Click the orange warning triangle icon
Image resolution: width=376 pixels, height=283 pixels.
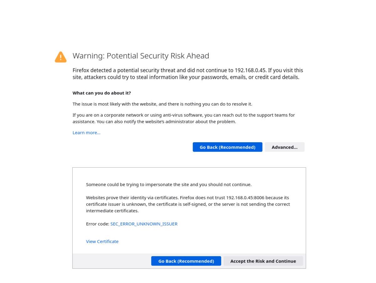60,57
